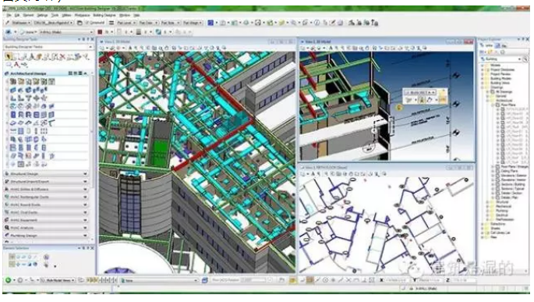This screenshot has height=302, width=534.
Task: Expand the Plumbing Design task group
Action: (x=47, y=235)
